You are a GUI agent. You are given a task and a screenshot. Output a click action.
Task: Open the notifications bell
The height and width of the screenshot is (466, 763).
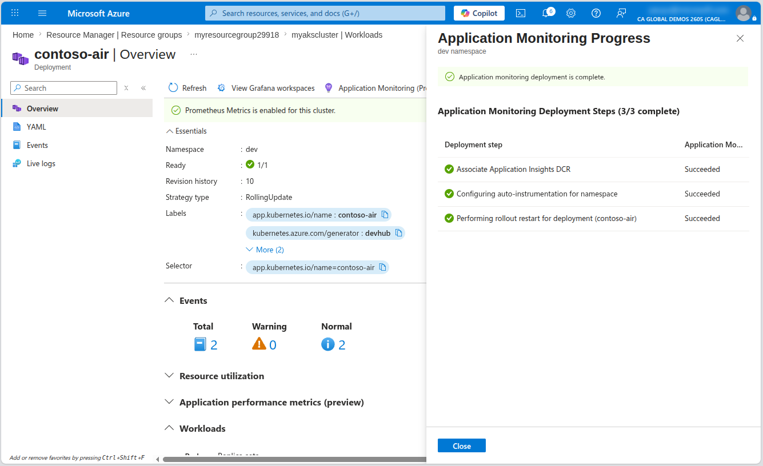pyautogui.click(x=546, y=13)
